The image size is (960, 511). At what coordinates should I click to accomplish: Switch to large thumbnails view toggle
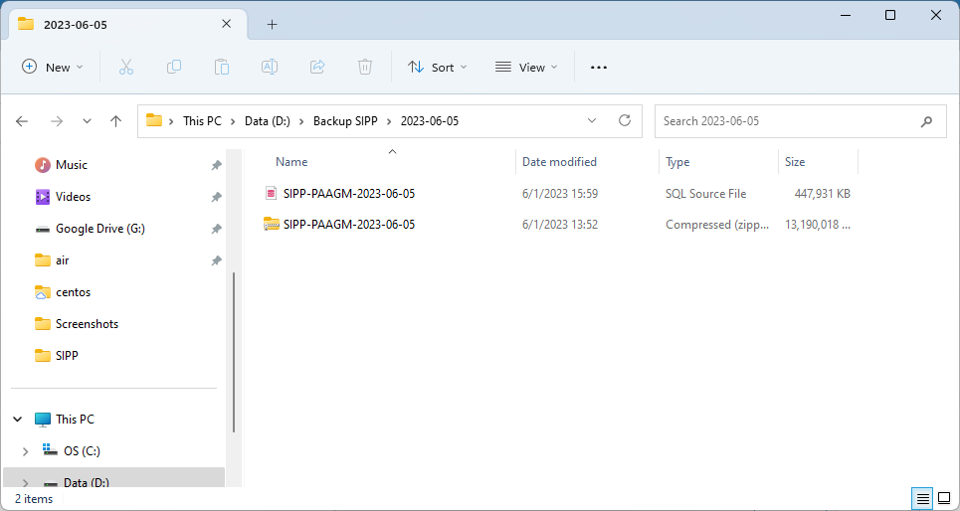coord(945,499)
